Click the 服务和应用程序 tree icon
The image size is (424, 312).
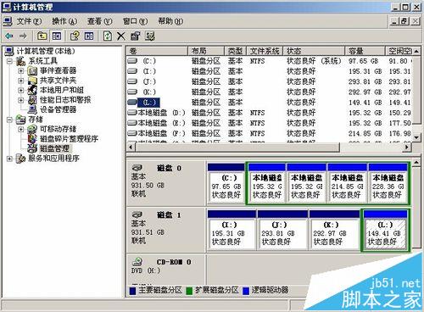[x=20, y=159]
